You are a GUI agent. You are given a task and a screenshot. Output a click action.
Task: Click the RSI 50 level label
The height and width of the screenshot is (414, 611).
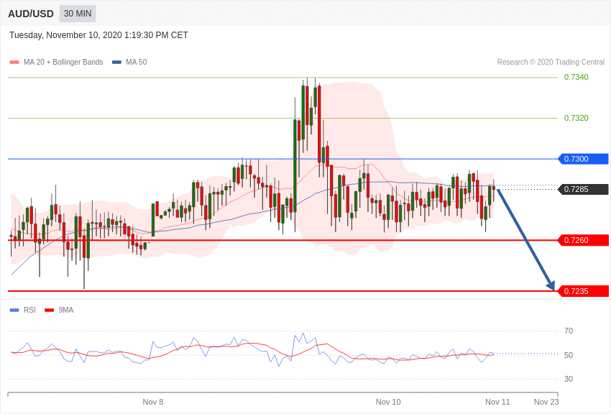569,355
